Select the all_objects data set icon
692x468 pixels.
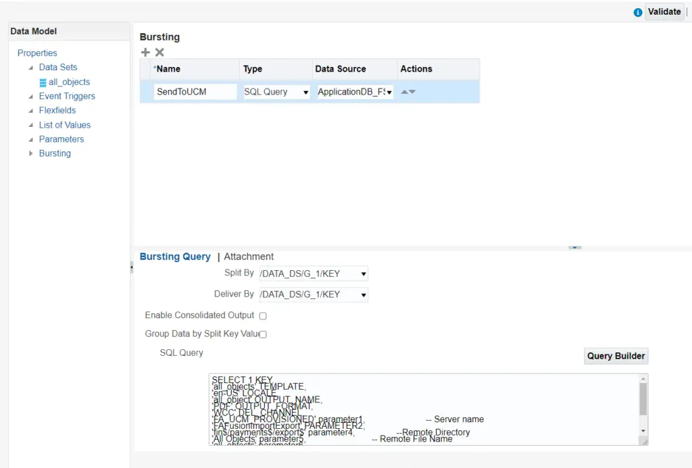[44, 82]
